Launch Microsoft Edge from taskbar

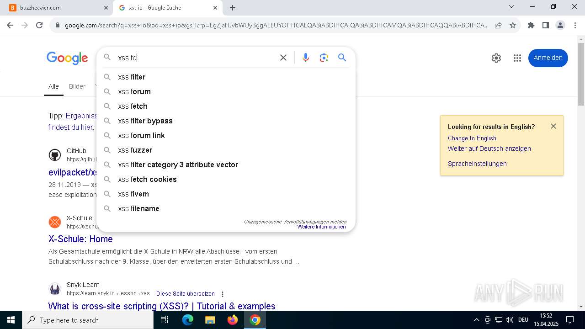[x=188, y=320]
